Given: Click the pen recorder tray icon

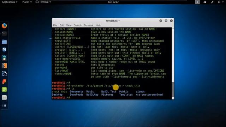Looking at the screenshot, I should coord(212,2).
